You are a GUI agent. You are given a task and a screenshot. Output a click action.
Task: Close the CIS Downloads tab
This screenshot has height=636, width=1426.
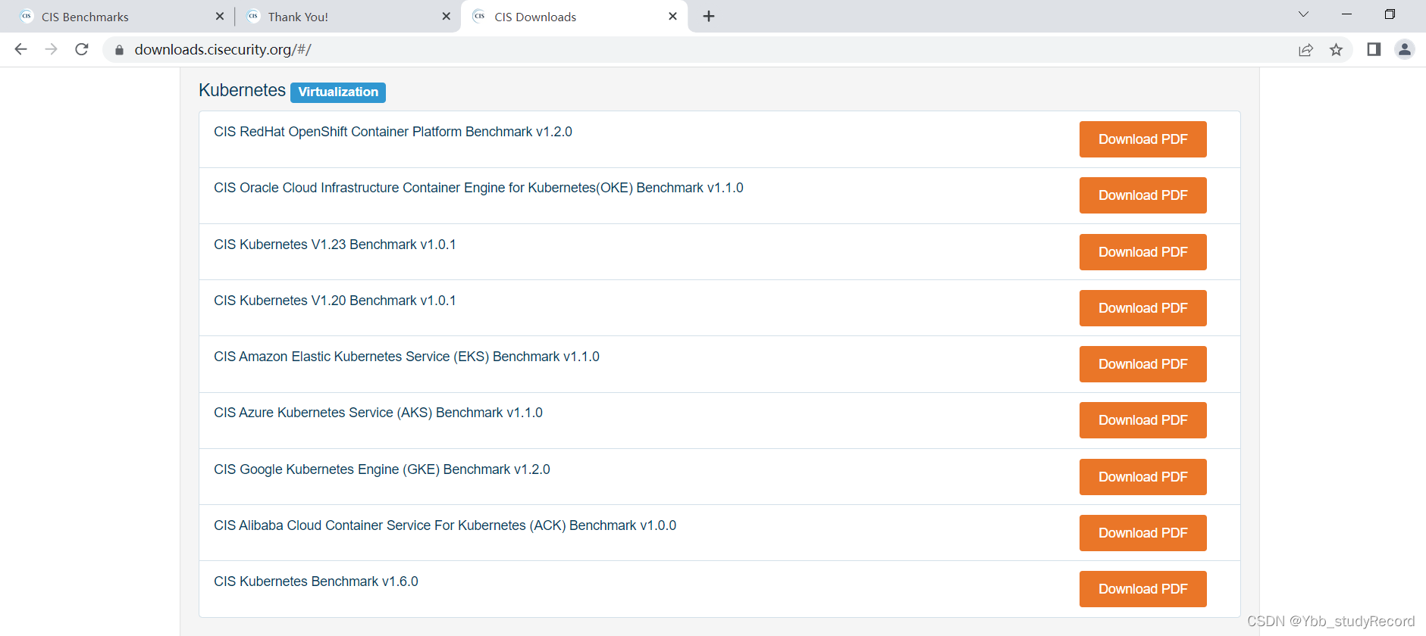coord(672,16)
